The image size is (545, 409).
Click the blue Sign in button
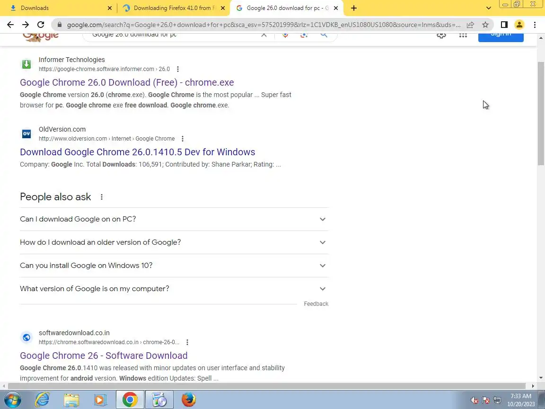tap(501, 36)
